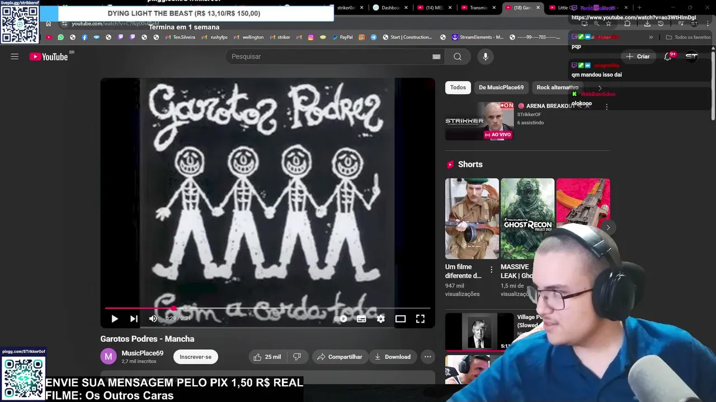The width and height of the screenshot is (716, 402).
Task: Open options for the 'Um filme diferente' short
Action: 492,270
